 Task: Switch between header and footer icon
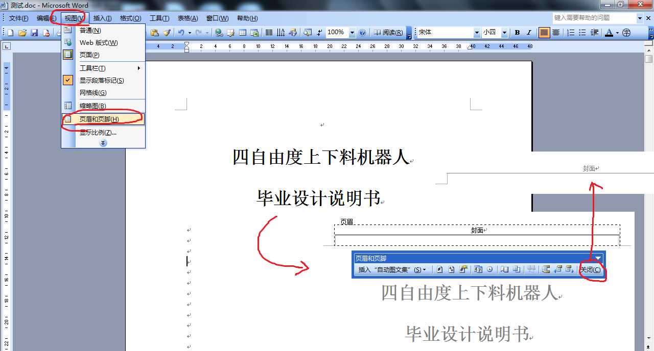pos(546,269)
